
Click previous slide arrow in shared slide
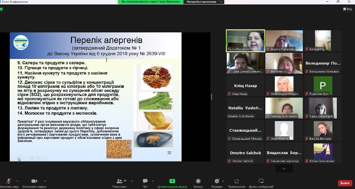click(13, 158)
